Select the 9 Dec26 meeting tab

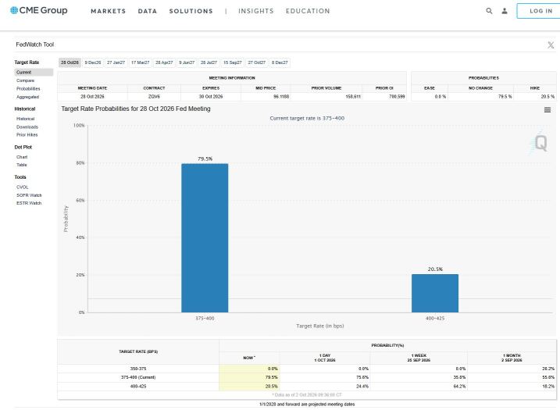click(93, 62)
